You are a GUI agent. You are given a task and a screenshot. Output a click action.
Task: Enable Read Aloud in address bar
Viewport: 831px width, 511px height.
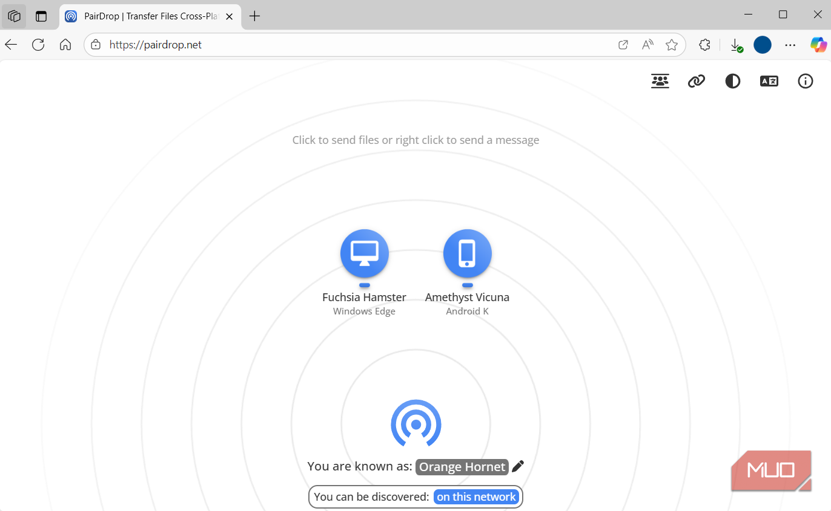648,45
